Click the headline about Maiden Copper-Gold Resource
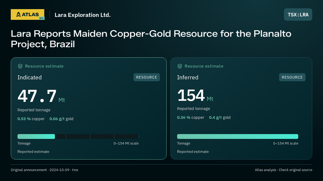 151,39
